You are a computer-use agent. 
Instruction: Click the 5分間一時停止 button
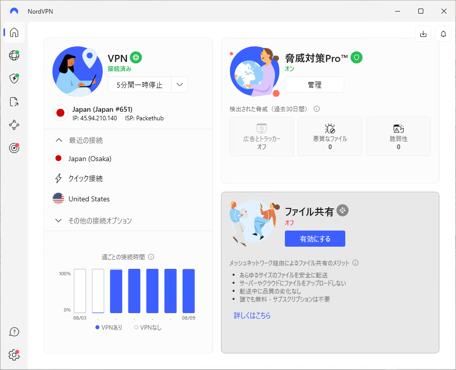[x=139, y=85]
